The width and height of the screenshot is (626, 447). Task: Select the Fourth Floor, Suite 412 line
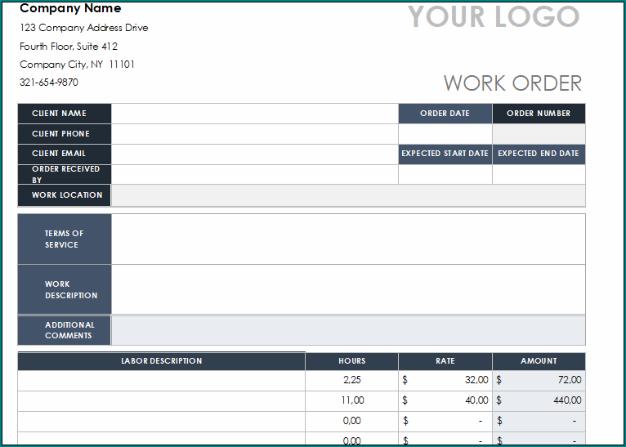(x=69, y=47)
